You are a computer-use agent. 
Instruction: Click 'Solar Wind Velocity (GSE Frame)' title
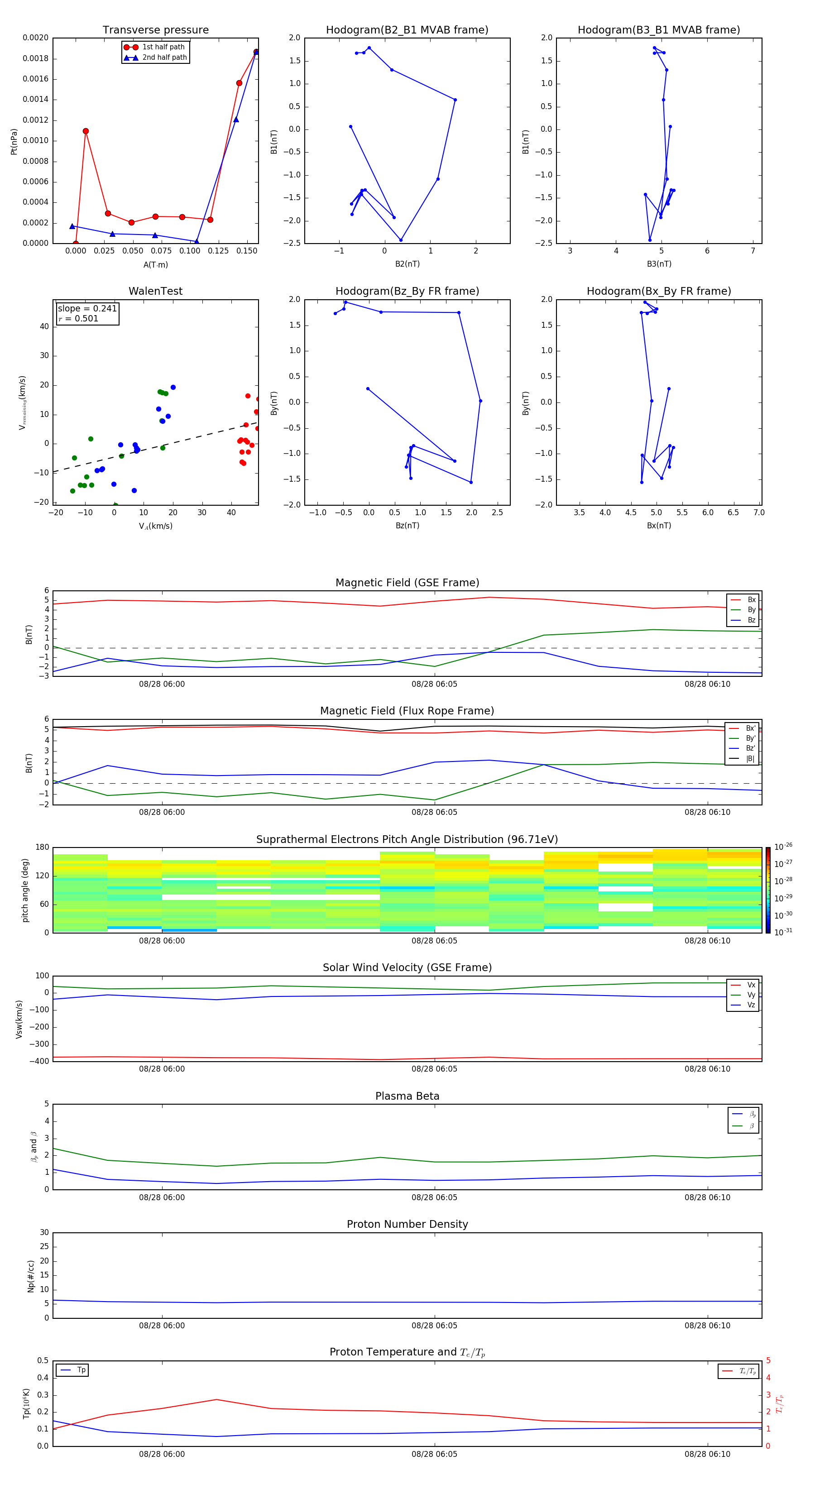coord(407,968)
